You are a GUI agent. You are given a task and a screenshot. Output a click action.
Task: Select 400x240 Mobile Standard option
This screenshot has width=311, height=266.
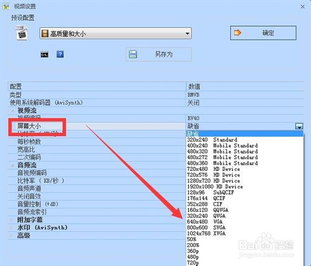coord(244,145)
